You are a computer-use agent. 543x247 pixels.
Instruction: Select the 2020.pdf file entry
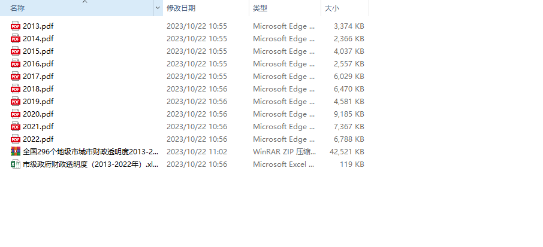[38, 114]
